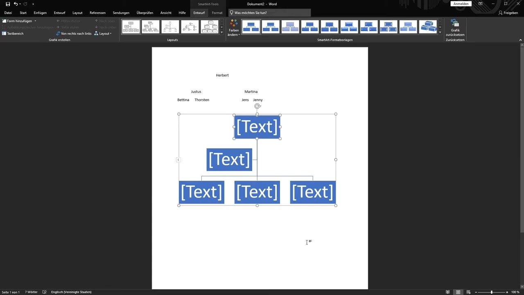Viewport: 524px width, 295px height.
Task: Select the first organization chart layout thumbnail
Action: point(131,27)
